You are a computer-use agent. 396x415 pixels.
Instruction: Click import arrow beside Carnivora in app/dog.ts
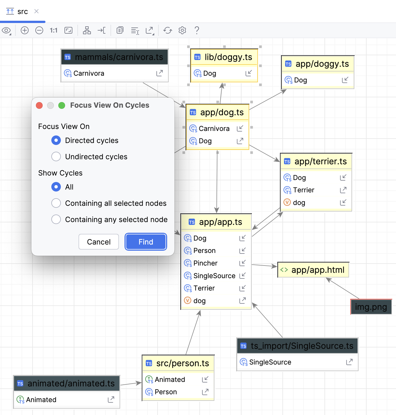tap(240, 128)
